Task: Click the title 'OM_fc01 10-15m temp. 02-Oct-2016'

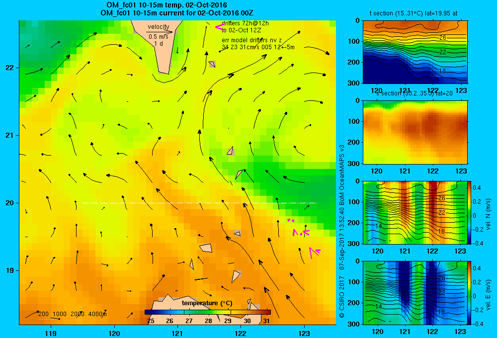Action: [166, 5]
